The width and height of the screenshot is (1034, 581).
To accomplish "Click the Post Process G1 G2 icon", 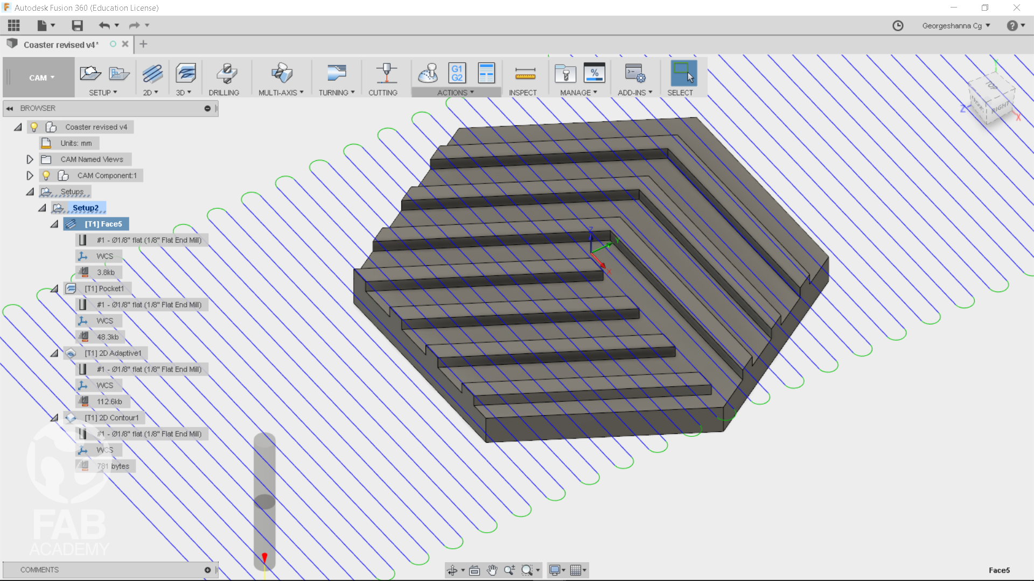I will coord(457,73).
